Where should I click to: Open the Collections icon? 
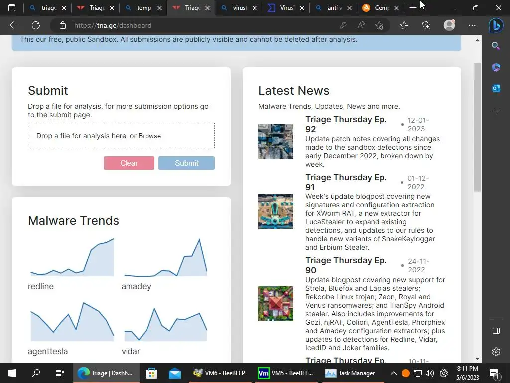click(x=426, y=25)
